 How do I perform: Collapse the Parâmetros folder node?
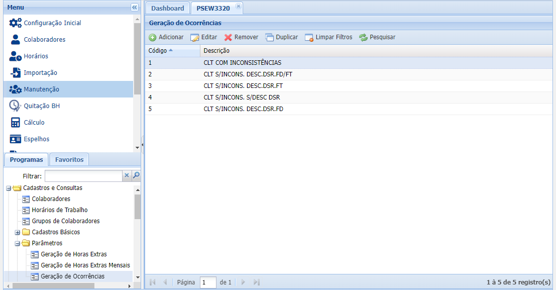pos(18,243)
